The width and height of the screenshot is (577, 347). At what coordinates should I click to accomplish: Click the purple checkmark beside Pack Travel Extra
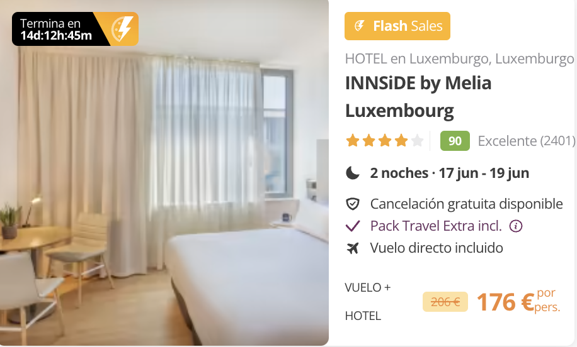click(353, 226)
